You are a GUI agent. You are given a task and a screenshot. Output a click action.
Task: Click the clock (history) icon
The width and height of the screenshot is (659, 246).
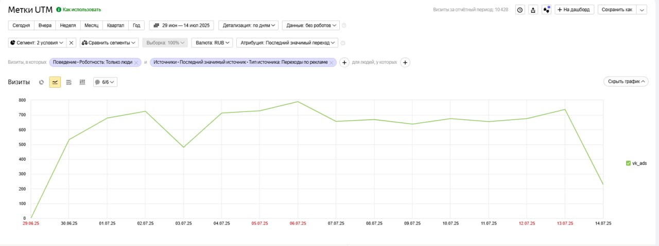click(x=520, y=10)
